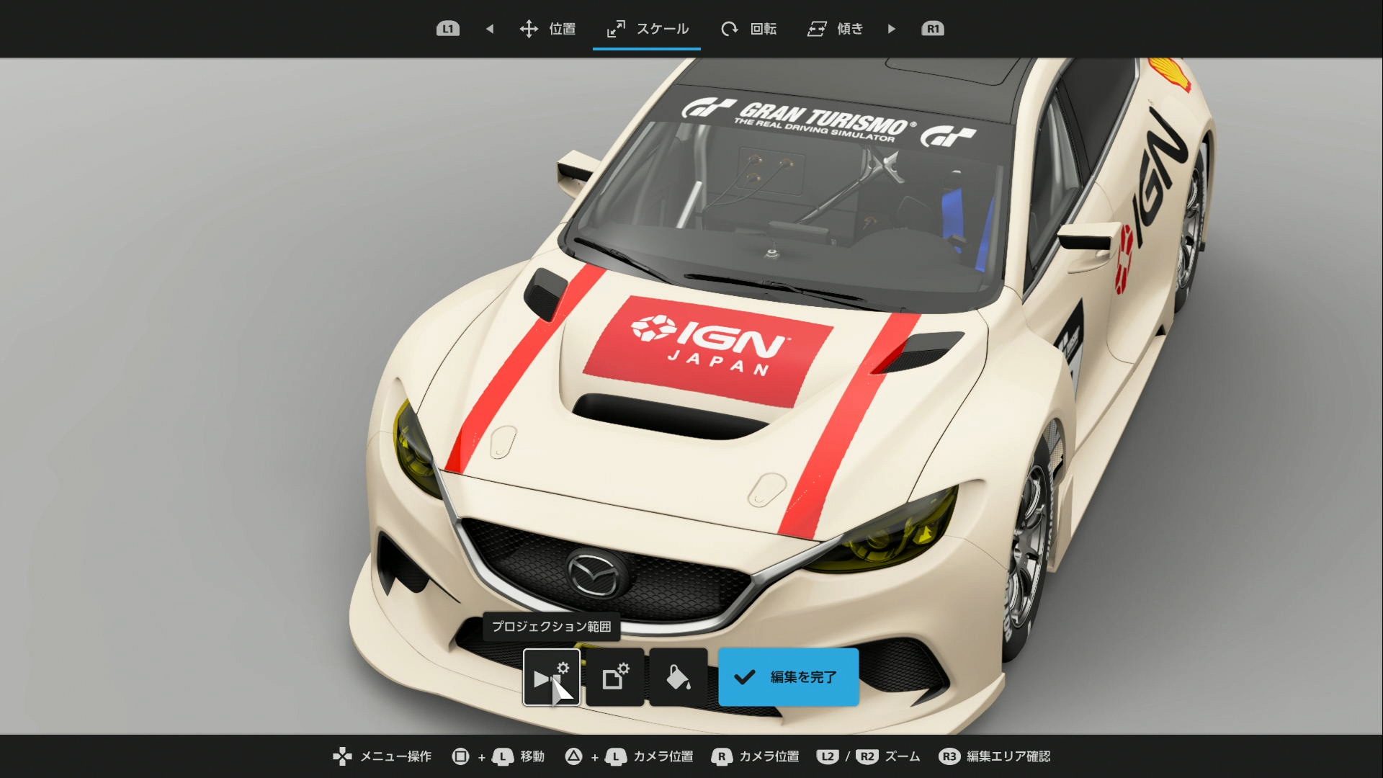Click the R1 shoulder button icon
Image resolution: width=1383 pixels, height=778 pixels.
[933, 29]
